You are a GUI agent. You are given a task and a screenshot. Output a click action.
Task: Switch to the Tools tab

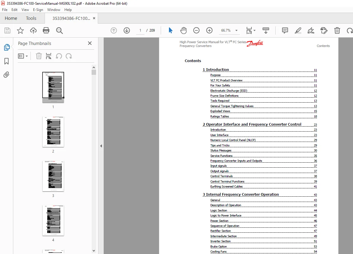tap(31, 18)
